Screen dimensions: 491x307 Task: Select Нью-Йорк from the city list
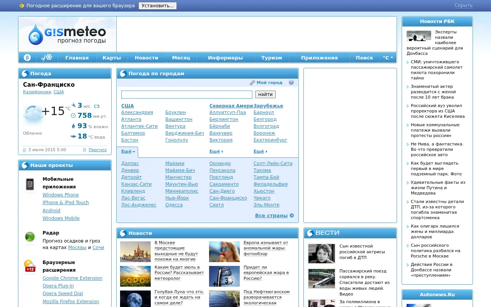click(x=177, y=198)
